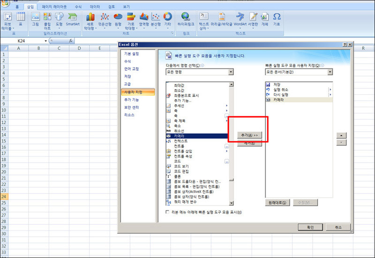Image resolution: width=375 pixels, height=258 pixels.
Task: Choose the 영역형 area chart
Action: pos(144,21)
